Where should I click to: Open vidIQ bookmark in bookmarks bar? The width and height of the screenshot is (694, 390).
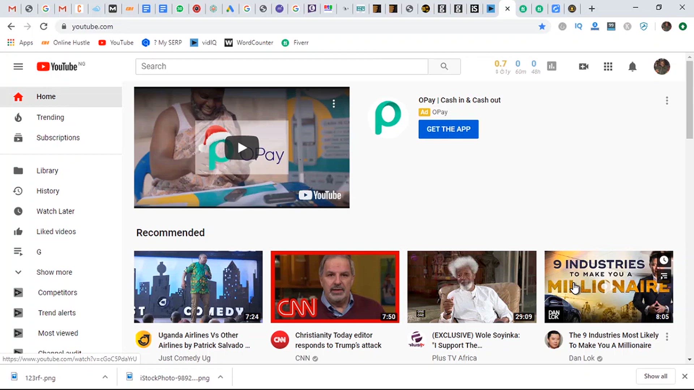203,43
